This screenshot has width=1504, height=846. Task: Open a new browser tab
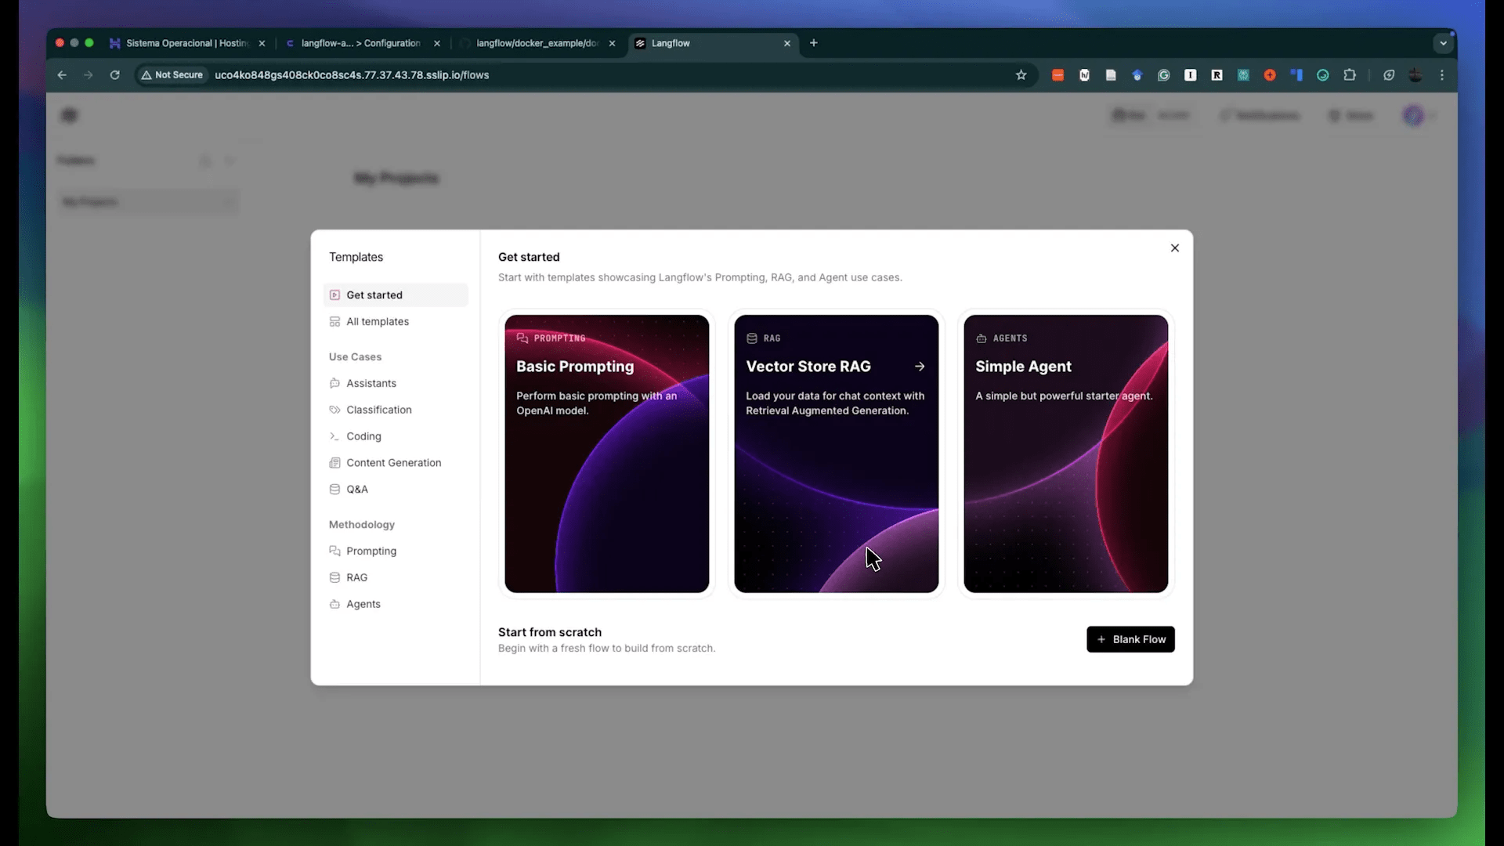[x=814, y=43]
